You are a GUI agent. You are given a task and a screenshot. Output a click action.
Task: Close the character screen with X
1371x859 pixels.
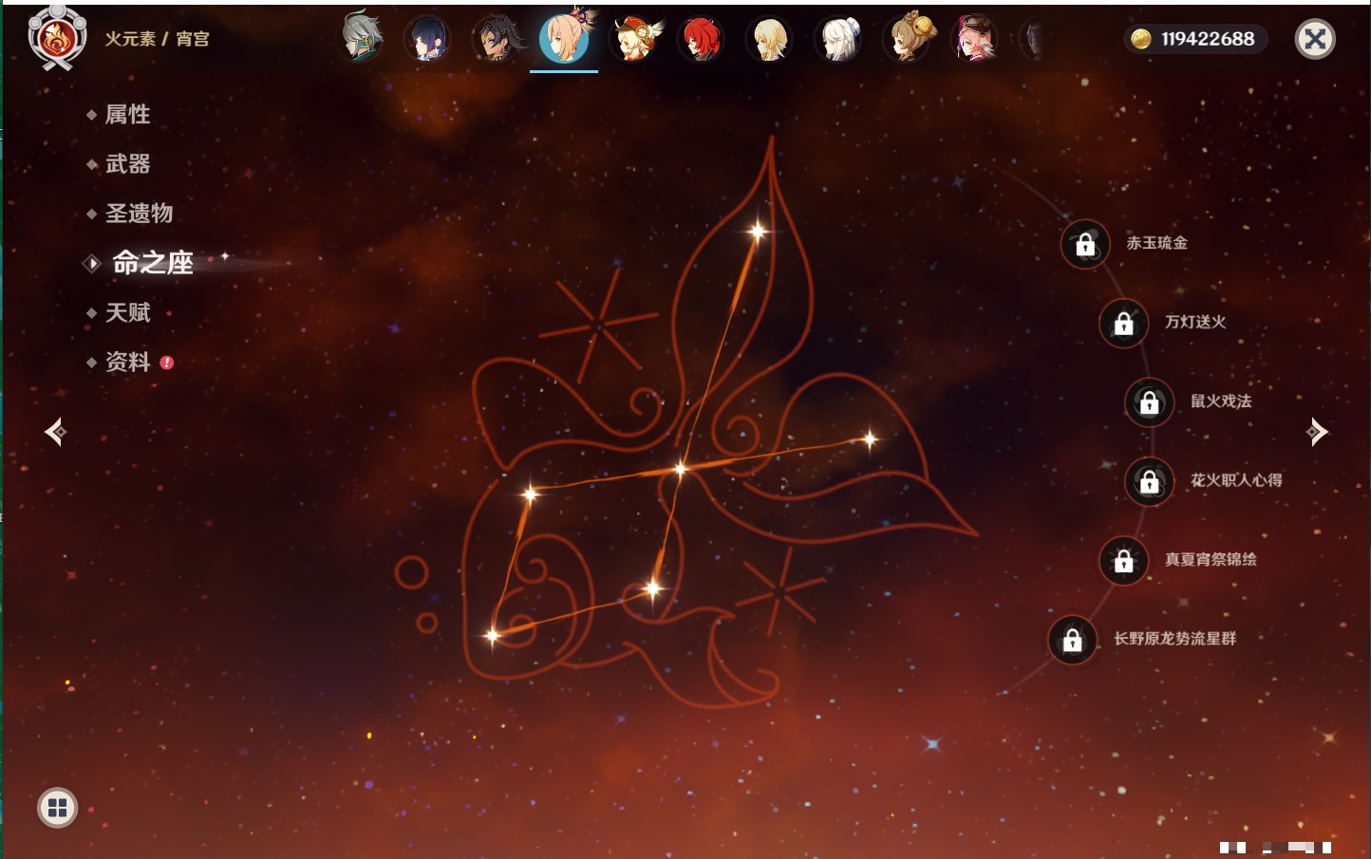(x=1315, y=39)
